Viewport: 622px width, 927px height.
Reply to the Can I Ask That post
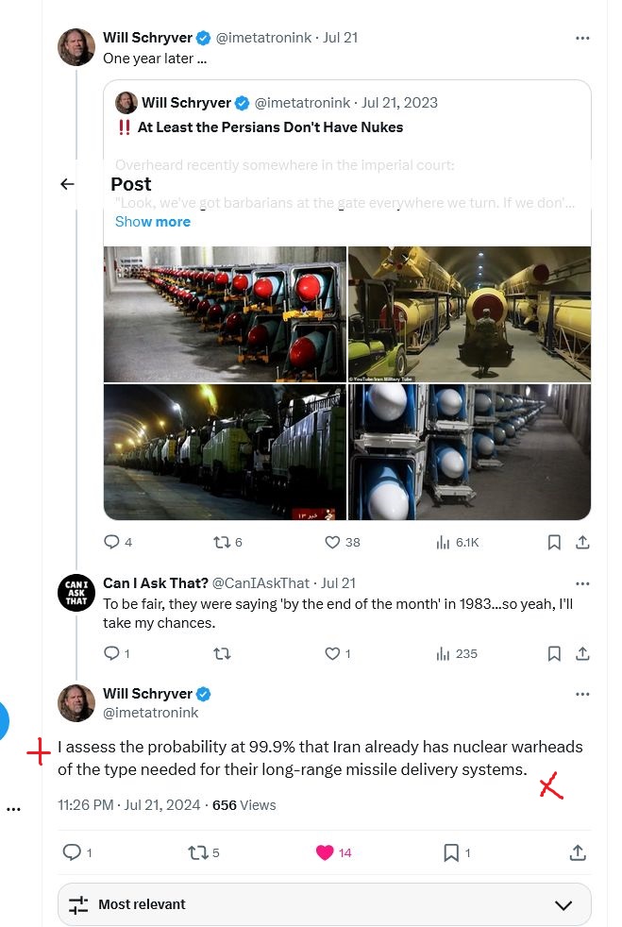(111, 653)
